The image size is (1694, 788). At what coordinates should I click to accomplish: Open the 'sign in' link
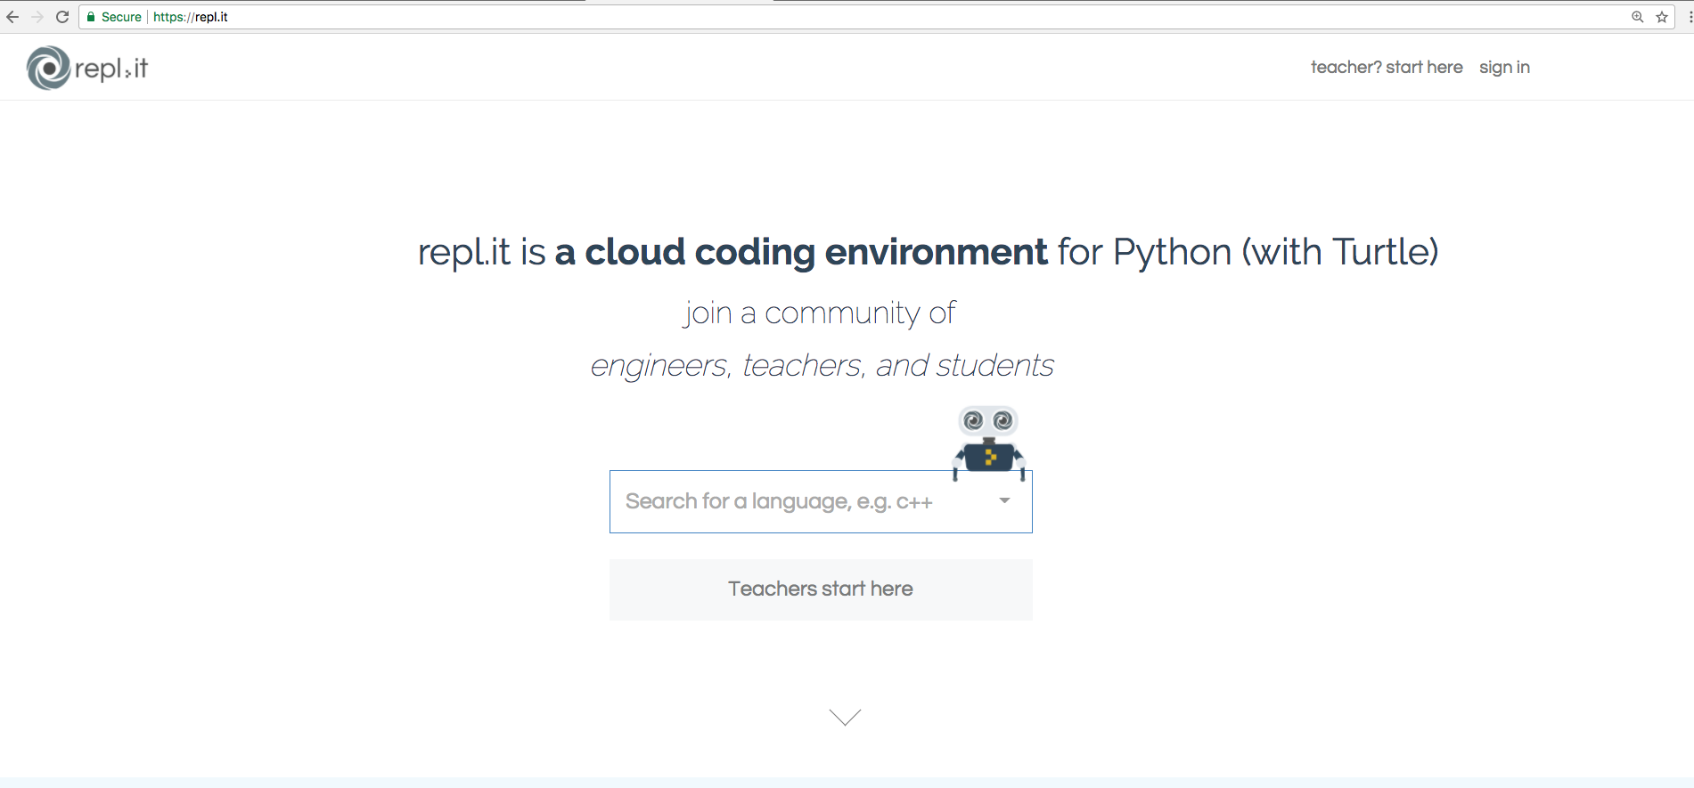pyautogui.click(x=1504, y=68)
